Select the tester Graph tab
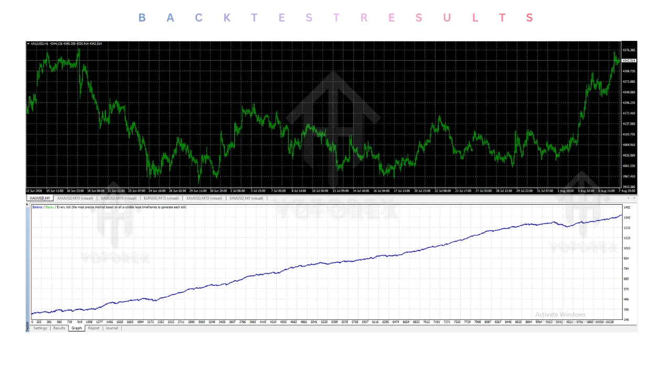The height and width of the screenshot is (377, 671). point(77,328)
